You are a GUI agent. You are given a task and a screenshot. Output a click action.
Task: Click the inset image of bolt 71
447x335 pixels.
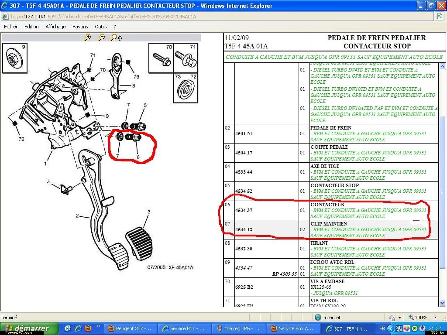[186, 58]
